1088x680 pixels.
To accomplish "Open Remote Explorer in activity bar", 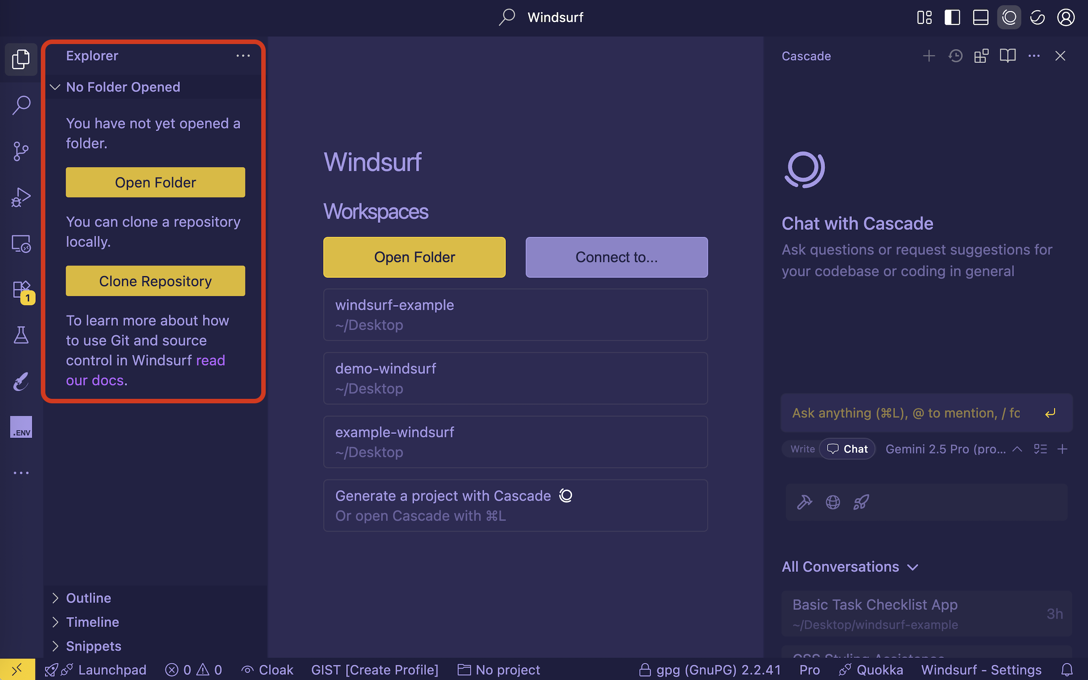I will [x=21, y=243].
